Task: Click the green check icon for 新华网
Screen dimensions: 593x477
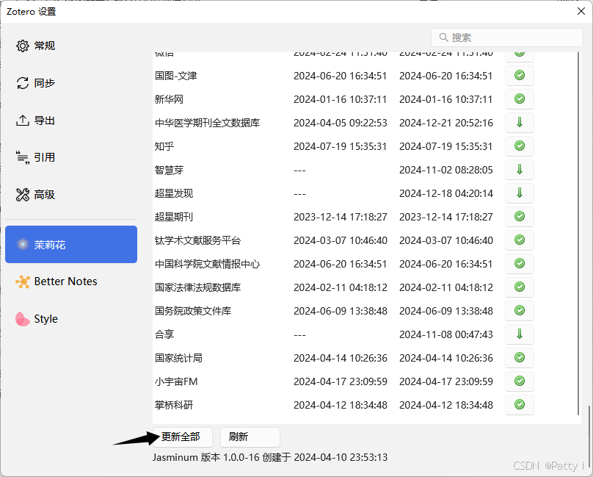Action: pos(520,99)
